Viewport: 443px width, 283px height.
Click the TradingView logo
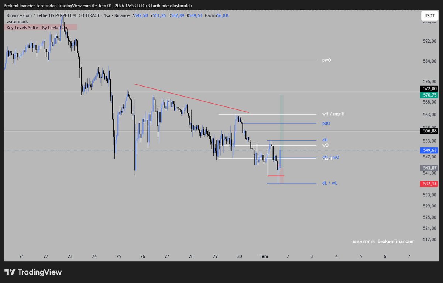pos(33,272)
